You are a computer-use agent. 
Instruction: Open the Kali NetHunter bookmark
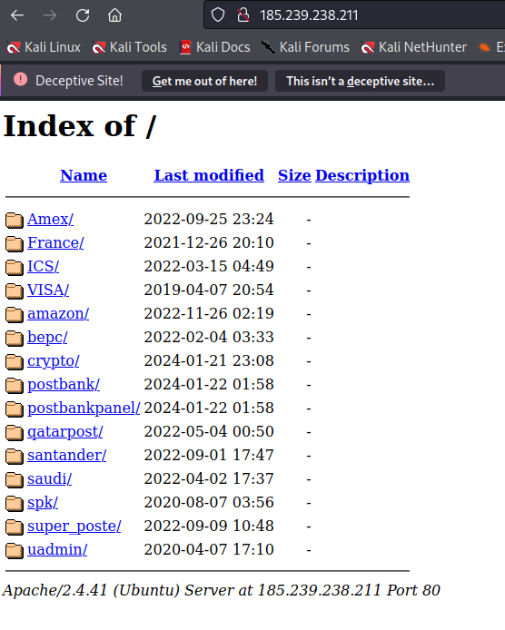coord(414,47)
